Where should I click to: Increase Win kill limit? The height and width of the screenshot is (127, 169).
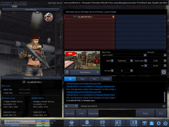tap(165, 66)
